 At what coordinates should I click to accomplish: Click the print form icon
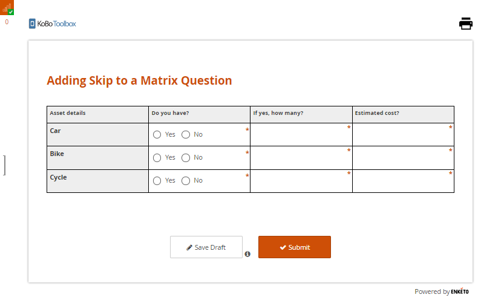[465, 24]
